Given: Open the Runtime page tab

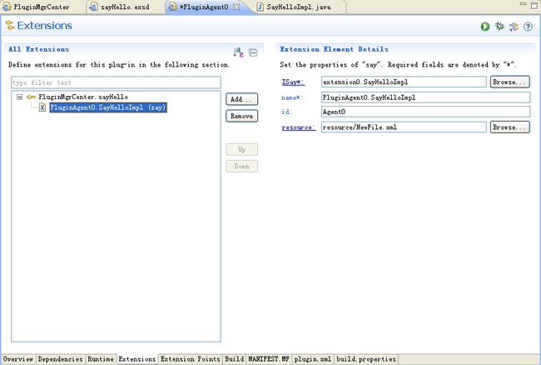Looking at the screenshot, I should 101,359.
